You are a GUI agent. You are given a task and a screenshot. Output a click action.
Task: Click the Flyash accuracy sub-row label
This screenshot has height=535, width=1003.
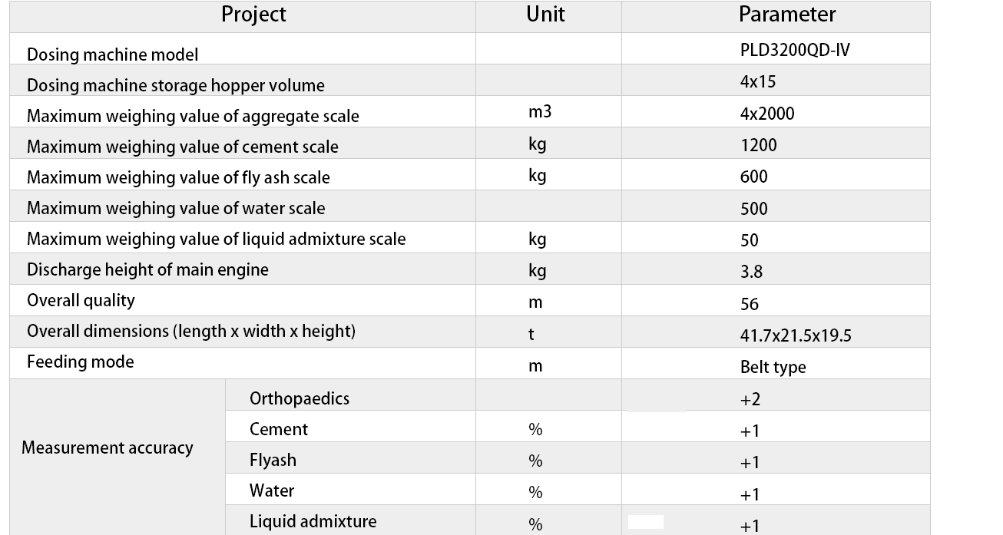[x=273, y=460]
